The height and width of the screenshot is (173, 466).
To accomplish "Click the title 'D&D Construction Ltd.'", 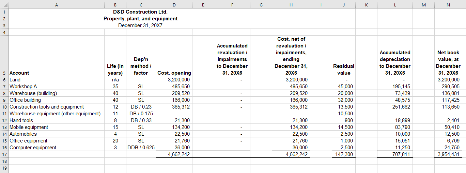I will (x=140, y=12).
